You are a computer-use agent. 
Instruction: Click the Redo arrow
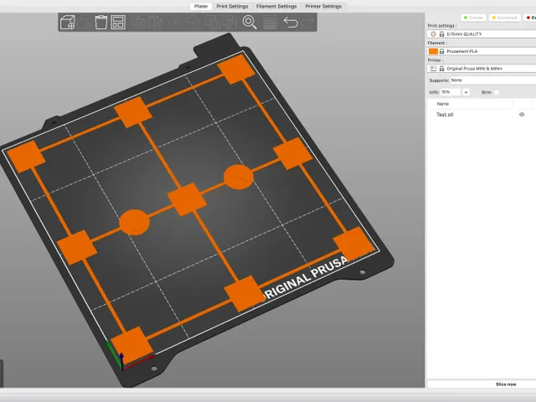click(x=308, y=23)
